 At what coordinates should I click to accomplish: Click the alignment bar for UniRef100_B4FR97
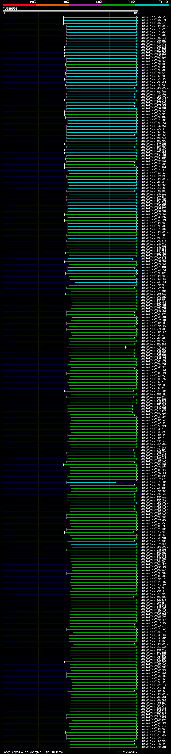pyautogui.click(x=101, y=661)
